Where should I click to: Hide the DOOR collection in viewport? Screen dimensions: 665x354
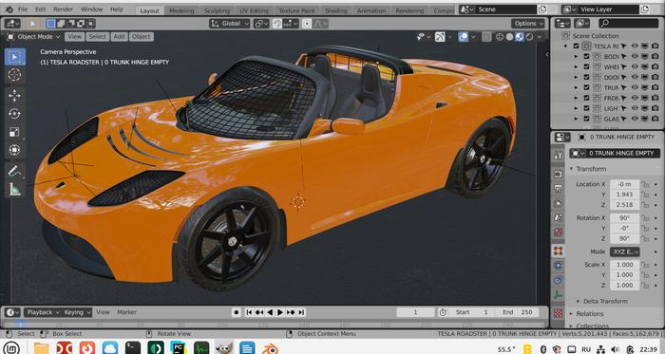coord(635,77)
